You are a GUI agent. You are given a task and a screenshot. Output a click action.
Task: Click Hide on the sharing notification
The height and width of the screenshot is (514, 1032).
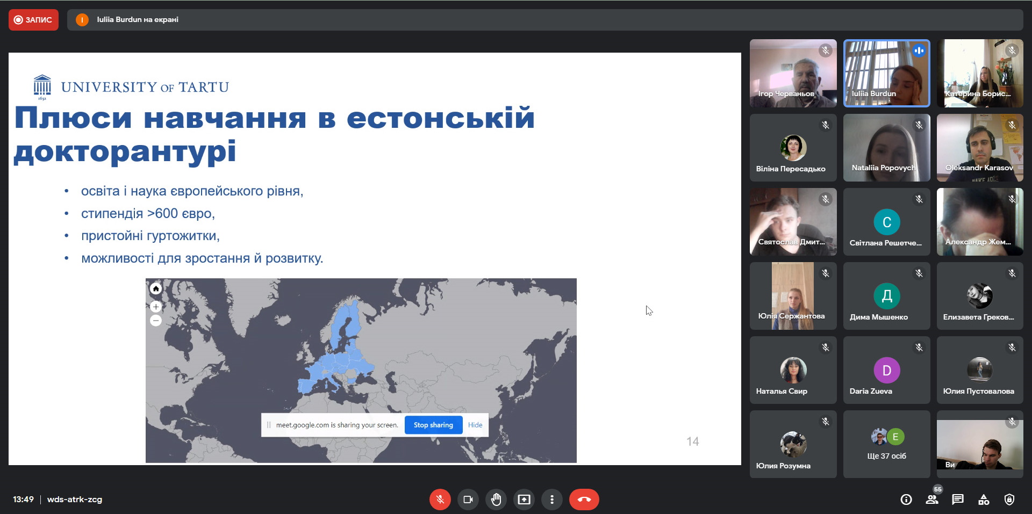(x=475, y=425)
